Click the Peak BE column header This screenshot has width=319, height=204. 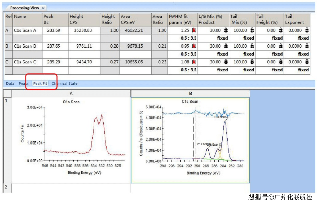click(56, 19)
